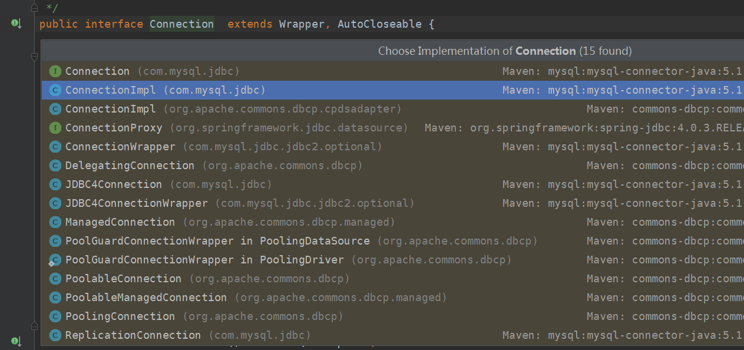Click class icon next to PoolableConnection
Image resolution: width=744 pixels, height=350 pixels.
tap(55, 279)
